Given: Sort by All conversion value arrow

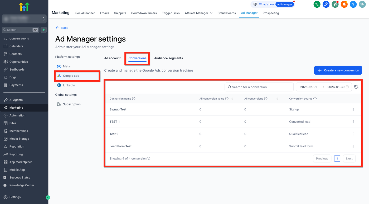Looking at the screenshot, I should [x=232, y=99].
